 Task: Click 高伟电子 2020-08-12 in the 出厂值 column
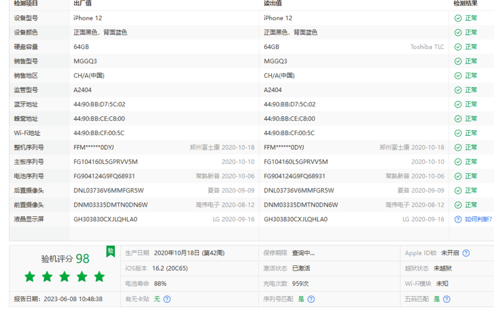click(x=225, y=205)
